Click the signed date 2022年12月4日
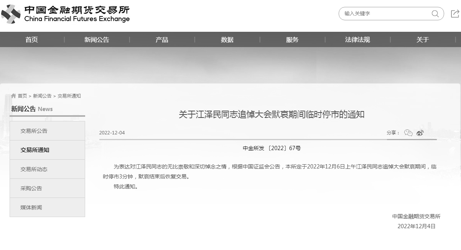 [x=417, y=226]
